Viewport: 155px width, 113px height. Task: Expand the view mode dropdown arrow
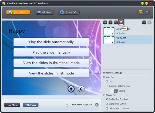coord(147,12)
